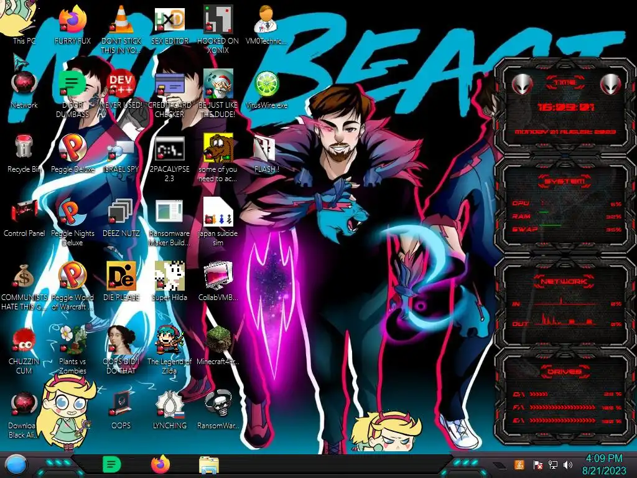
Task: Click the TIME gadget header
Action: point(565,83)
